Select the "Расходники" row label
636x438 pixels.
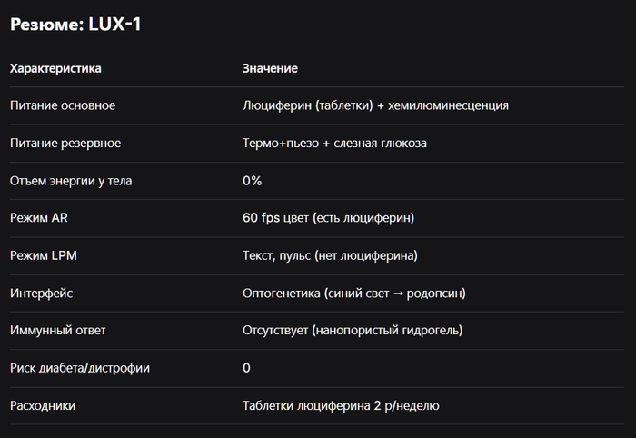point(43,405)
